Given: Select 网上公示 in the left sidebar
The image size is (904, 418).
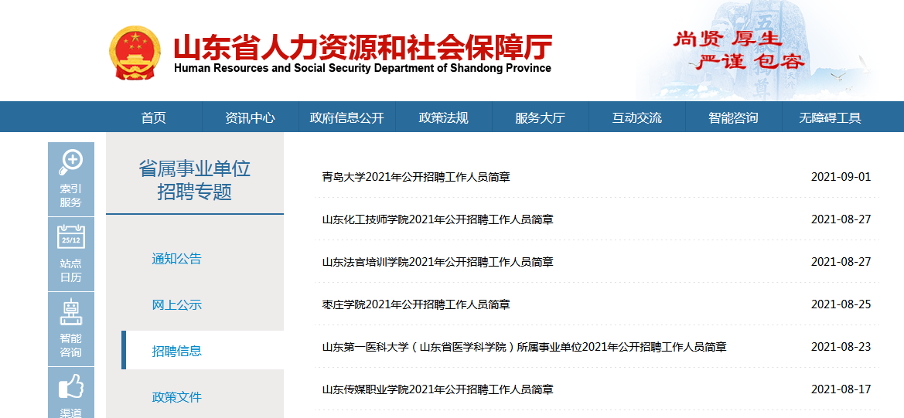Looking at the screenshot, I should pos(176,305).
